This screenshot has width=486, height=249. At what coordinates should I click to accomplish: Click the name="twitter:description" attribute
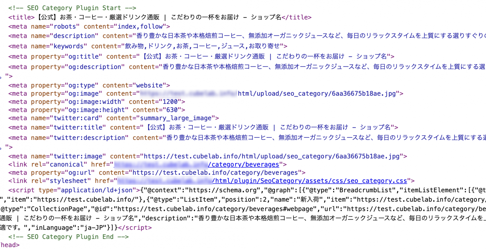(79, 138)
